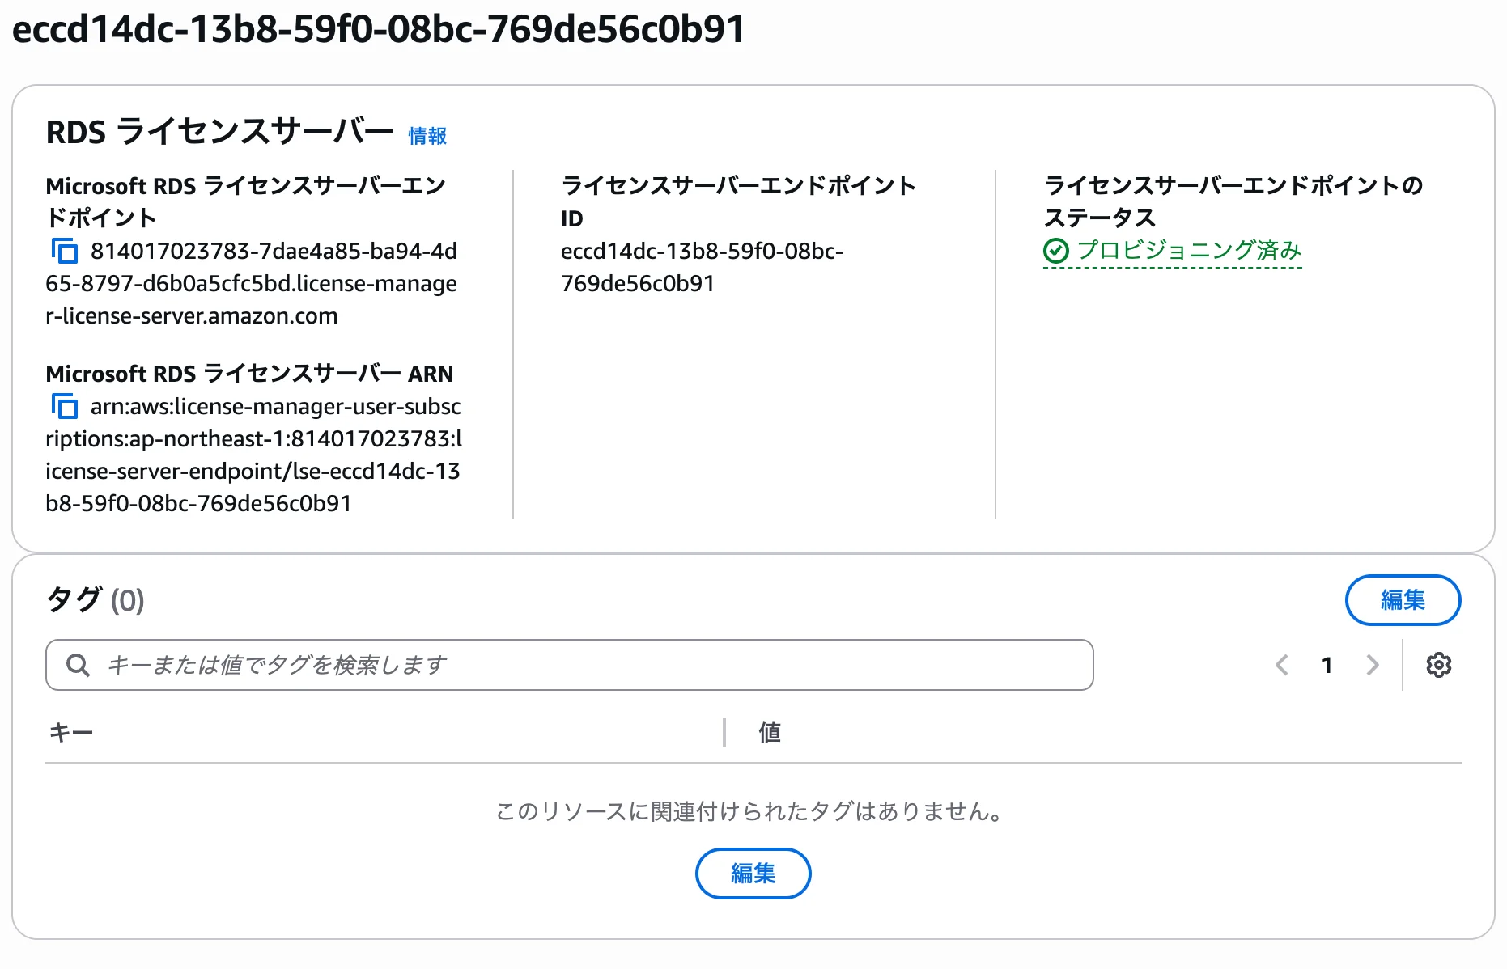Click the 値 column header

(x=770, y=732)
